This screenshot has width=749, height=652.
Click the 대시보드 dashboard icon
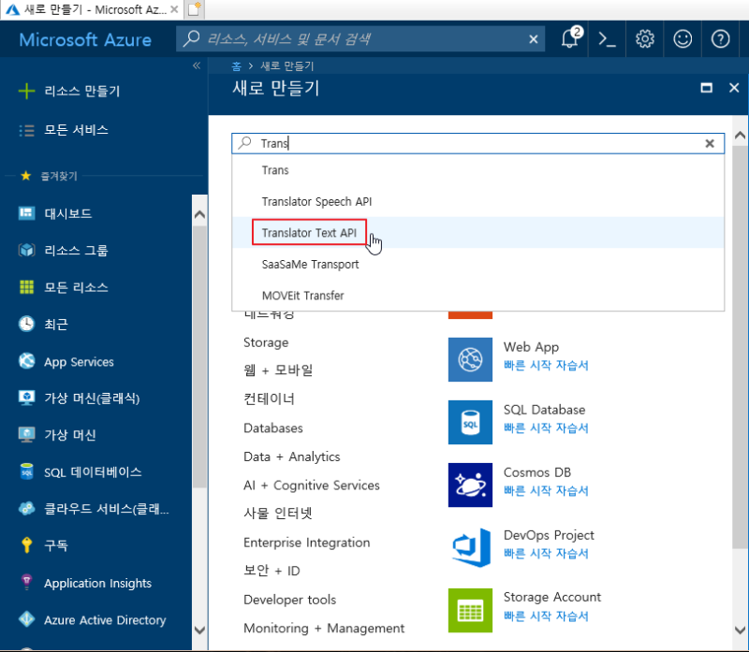[x=27, y=213]
